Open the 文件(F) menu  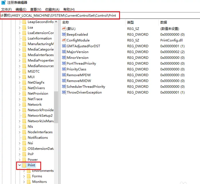pos(6,9)
